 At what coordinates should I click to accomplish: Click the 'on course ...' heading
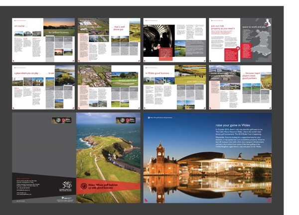click(x=21, y=26)
